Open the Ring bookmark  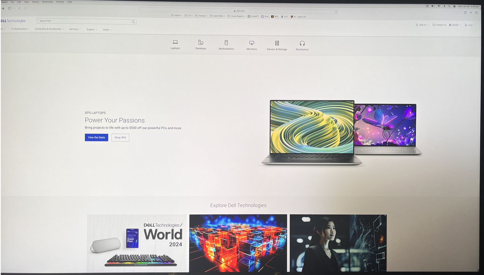pyautogui.click(x=265, y=16)
